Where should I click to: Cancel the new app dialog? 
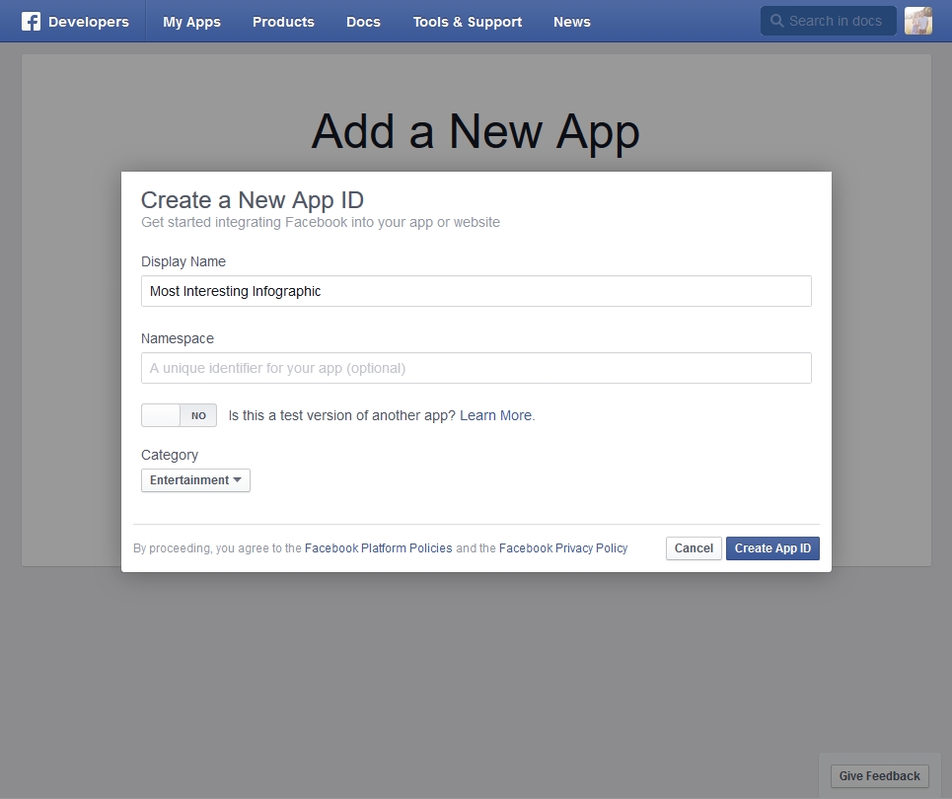[x=694, y=548]
